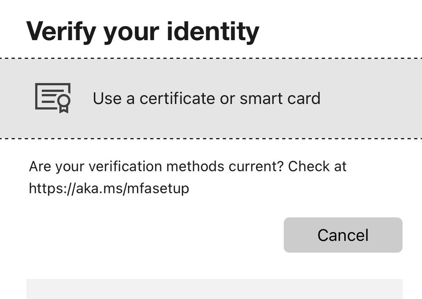Click the word "identity" in the title
This screenshot has width=422, height=299.
pyautogui.click(x=213, y=32)
